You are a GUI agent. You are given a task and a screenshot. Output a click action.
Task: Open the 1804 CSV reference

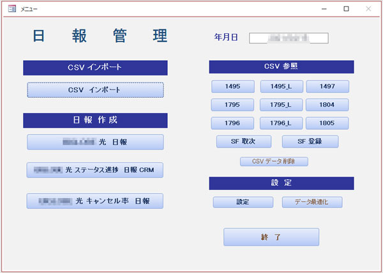pyautogui.click(x=327, y=105)
